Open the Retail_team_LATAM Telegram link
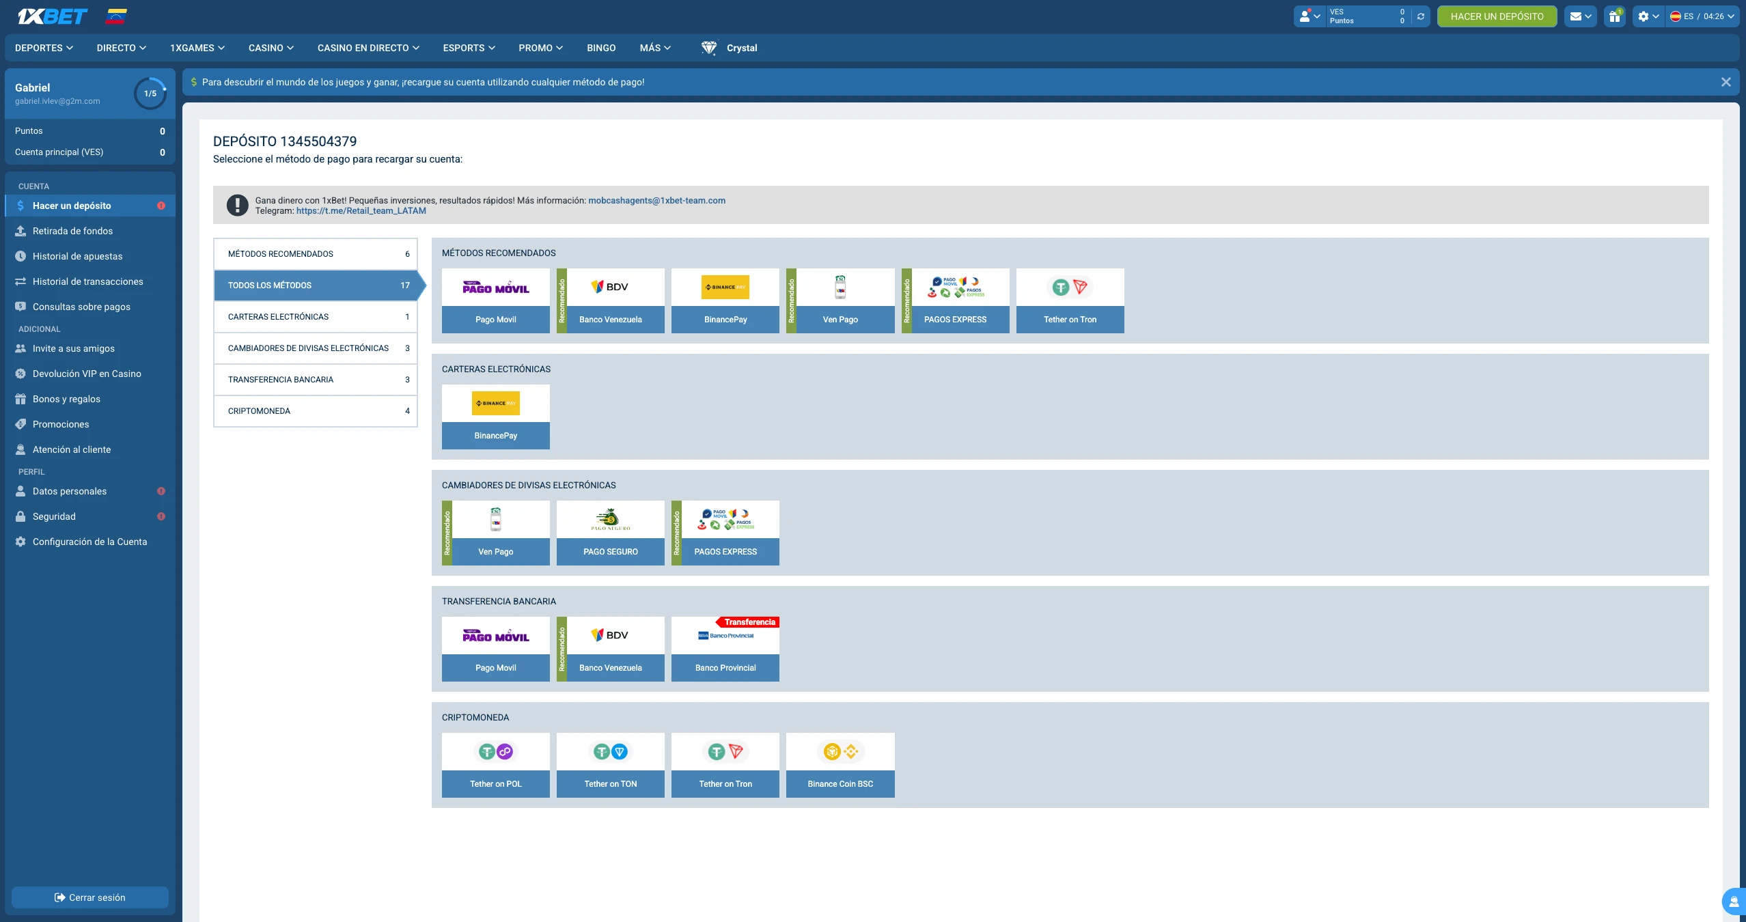1746x922 pixels. pyautogui.click(x=361, y=211)
